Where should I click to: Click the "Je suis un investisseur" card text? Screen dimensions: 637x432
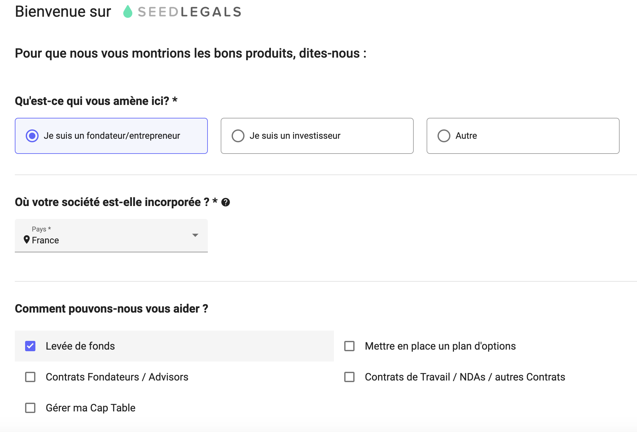click(x=295, y=136)
